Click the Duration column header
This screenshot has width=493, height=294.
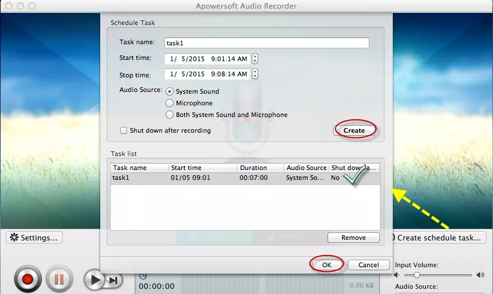point(260,168)
